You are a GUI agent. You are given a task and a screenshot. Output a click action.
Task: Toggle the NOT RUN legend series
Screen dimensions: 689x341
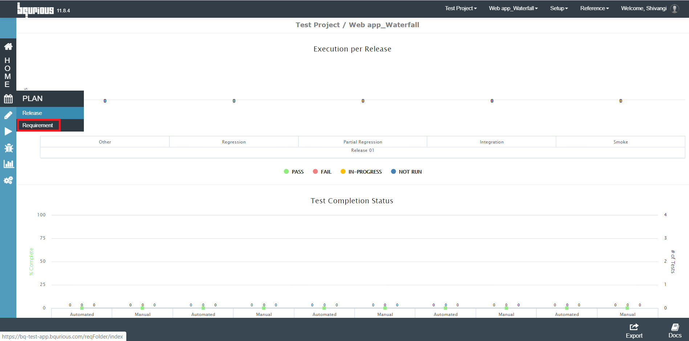[406, 172]
